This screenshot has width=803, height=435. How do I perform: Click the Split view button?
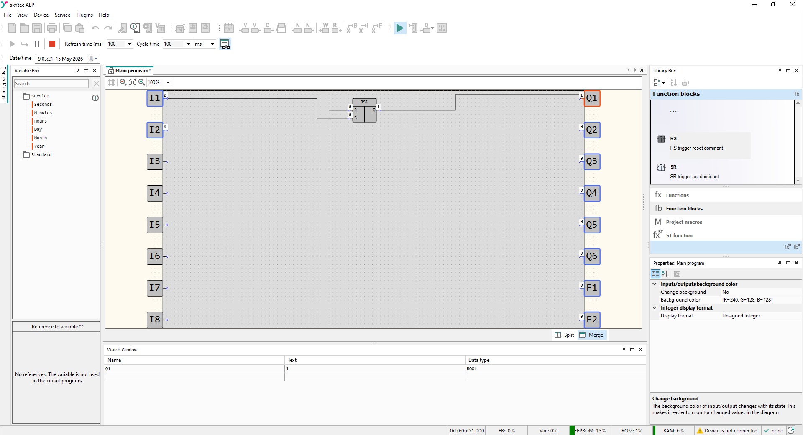[x=564, y=335]
